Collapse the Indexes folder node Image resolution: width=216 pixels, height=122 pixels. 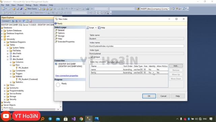click(x=10, y=77)
